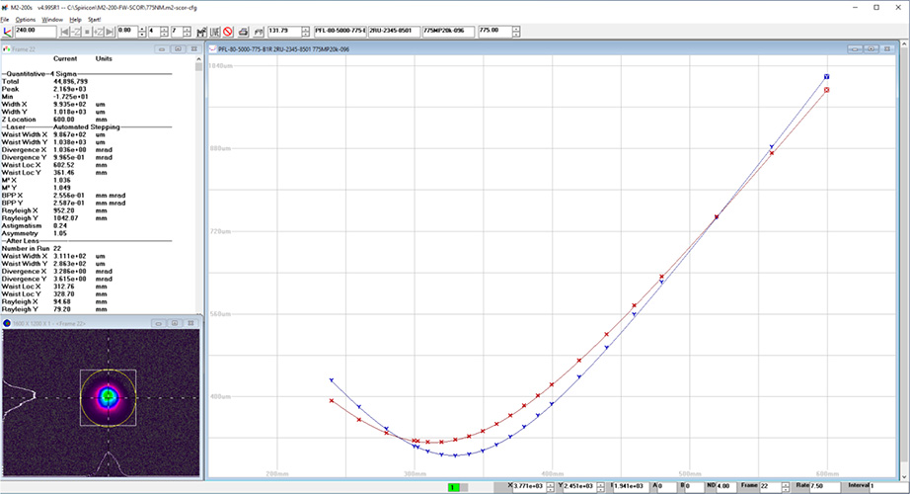Click the results panel vertical scrollbar

pos(198,188)
